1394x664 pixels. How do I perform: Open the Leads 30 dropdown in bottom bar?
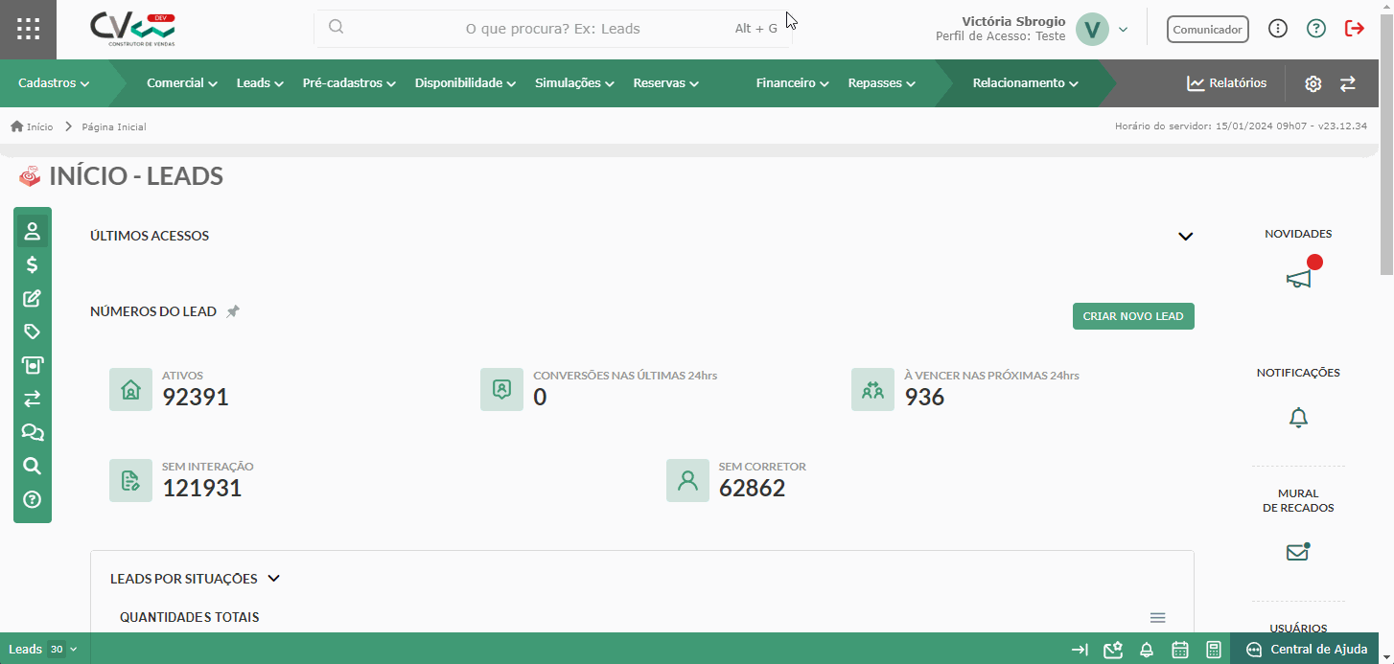42,650
